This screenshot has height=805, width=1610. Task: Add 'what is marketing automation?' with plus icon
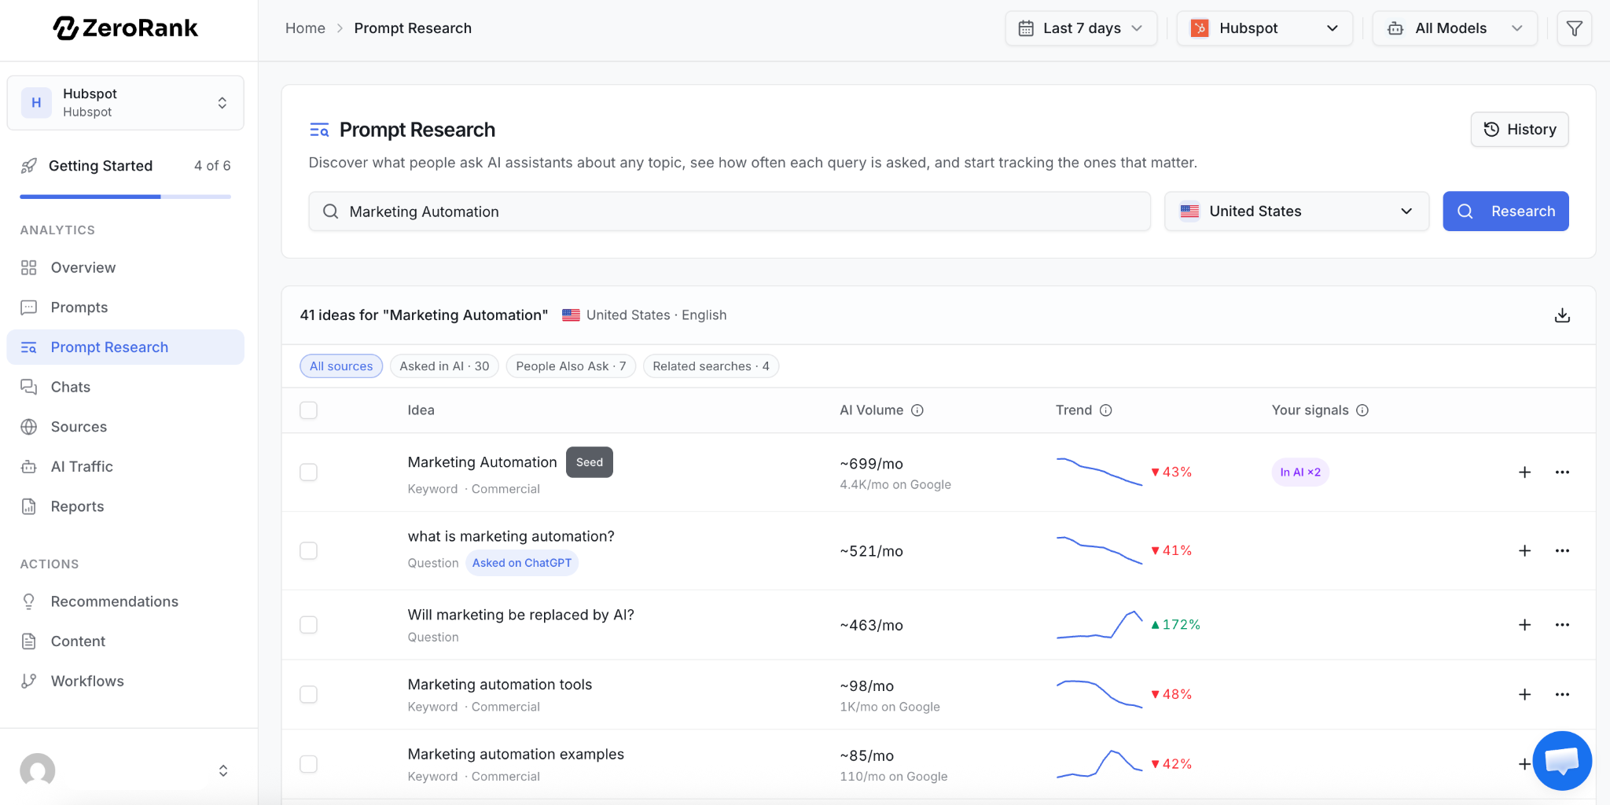[1524, 551]
